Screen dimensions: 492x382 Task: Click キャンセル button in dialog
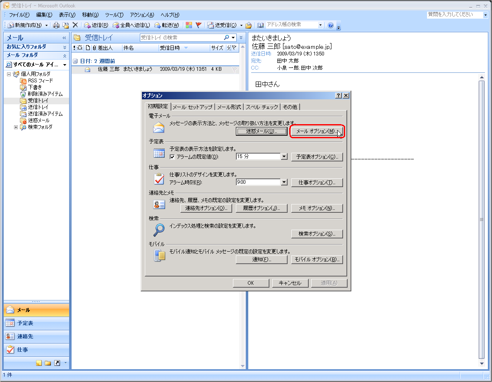coord(290,283)
